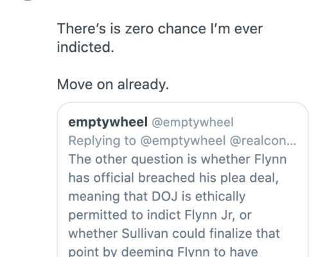Click the tweet text "There's is zero chance"
This screenshot has height=257, width=318.
click(x=132, y=28)
